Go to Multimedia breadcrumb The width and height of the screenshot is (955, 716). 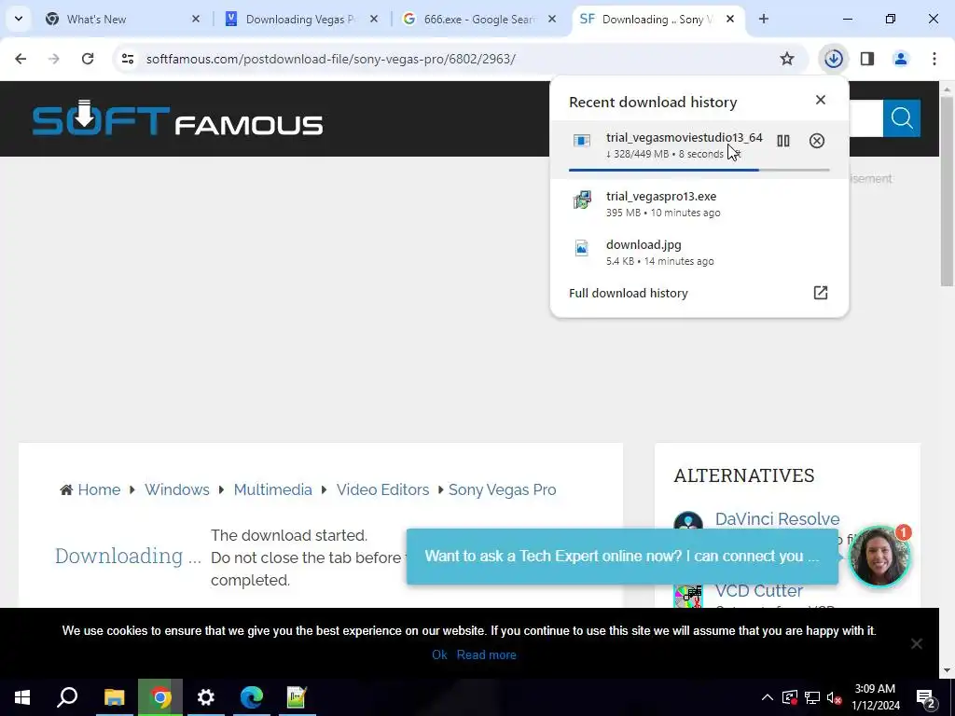273,490
